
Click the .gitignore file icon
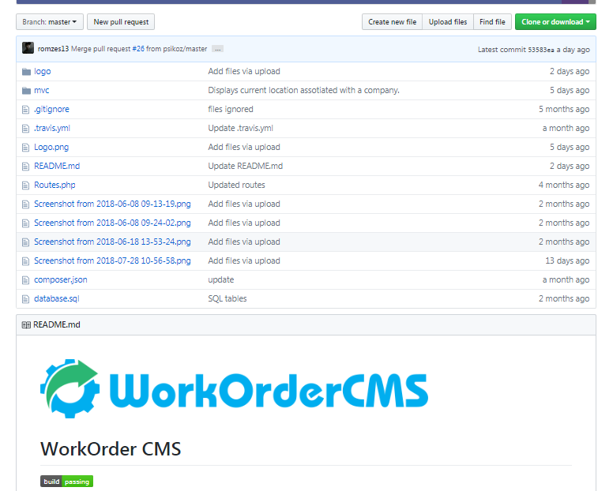pos(26,110)
